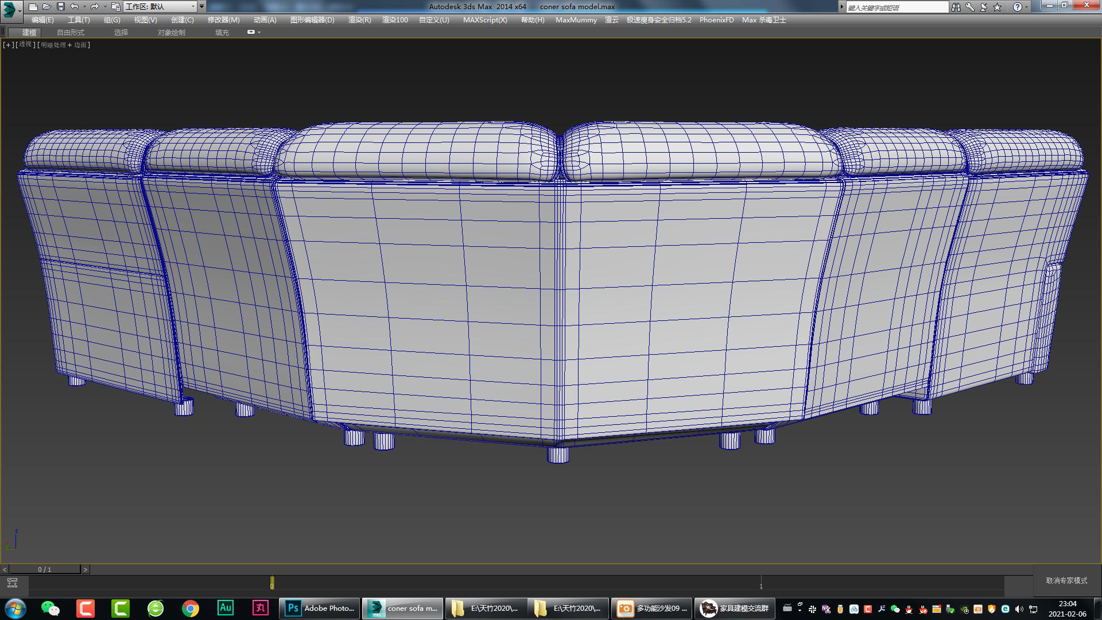The image size is (1102, 620).
Task: Click the Redo arrow icon
Action: 94,7
